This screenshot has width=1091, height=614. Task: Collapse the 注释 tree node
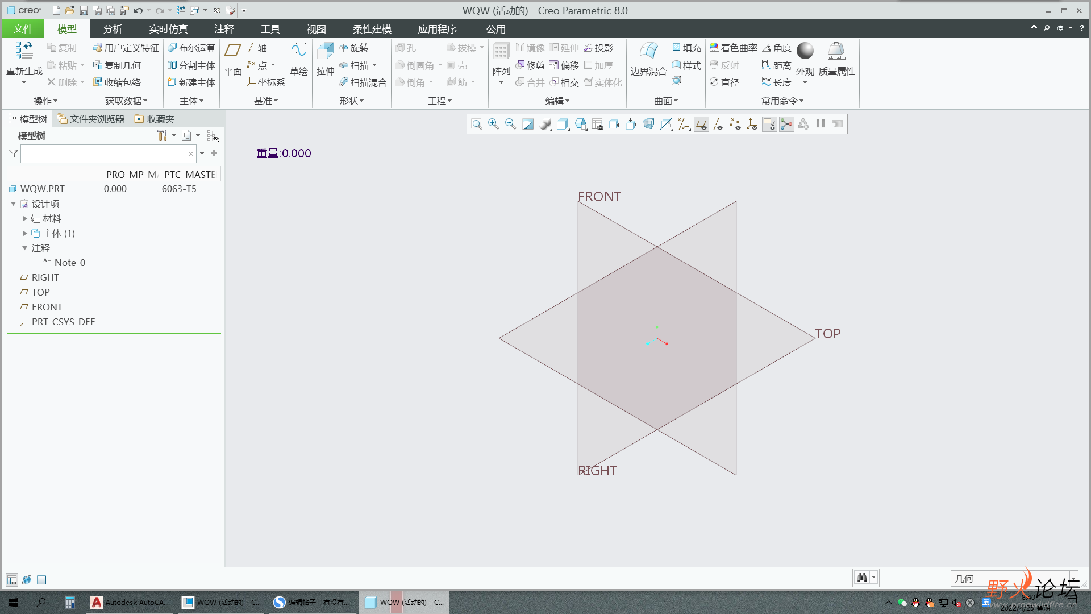24,248
